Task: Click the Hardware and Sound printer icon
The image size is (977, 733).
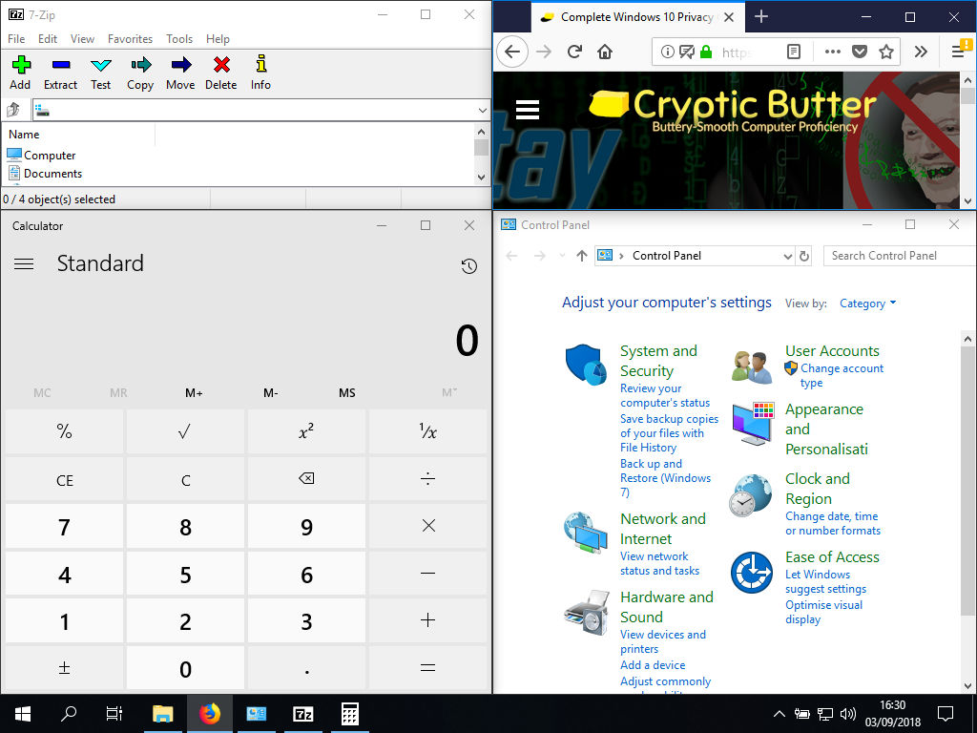Action: coord(587,613)
